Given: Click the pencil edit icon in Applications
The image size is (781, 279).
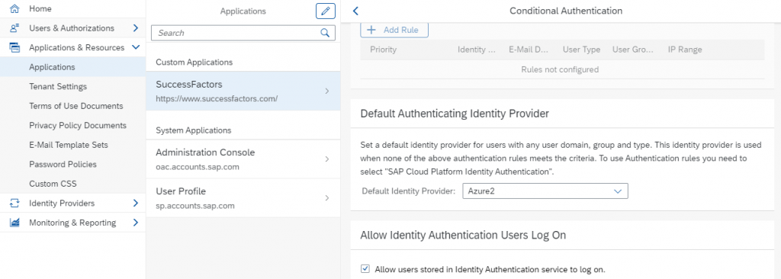Looking at the screenshot, I should (325, 11).
